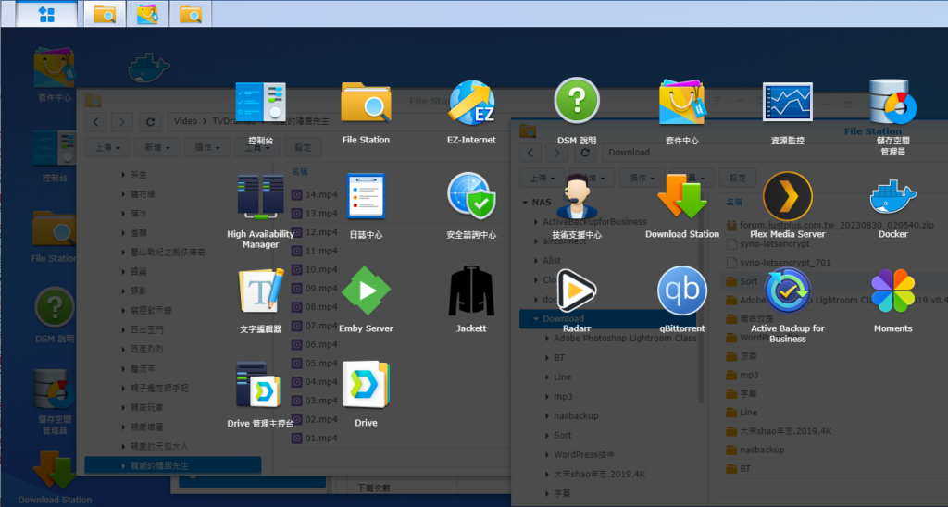Screen dimensions: 948x507
Task: Open Docker from the main menu grid
Action: click(x=893, y=196)
